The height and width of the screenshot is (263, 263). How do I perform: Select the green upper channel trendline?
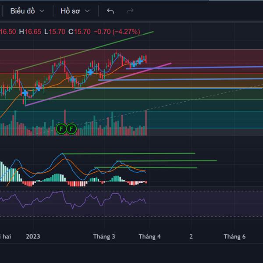coord(88,51)
